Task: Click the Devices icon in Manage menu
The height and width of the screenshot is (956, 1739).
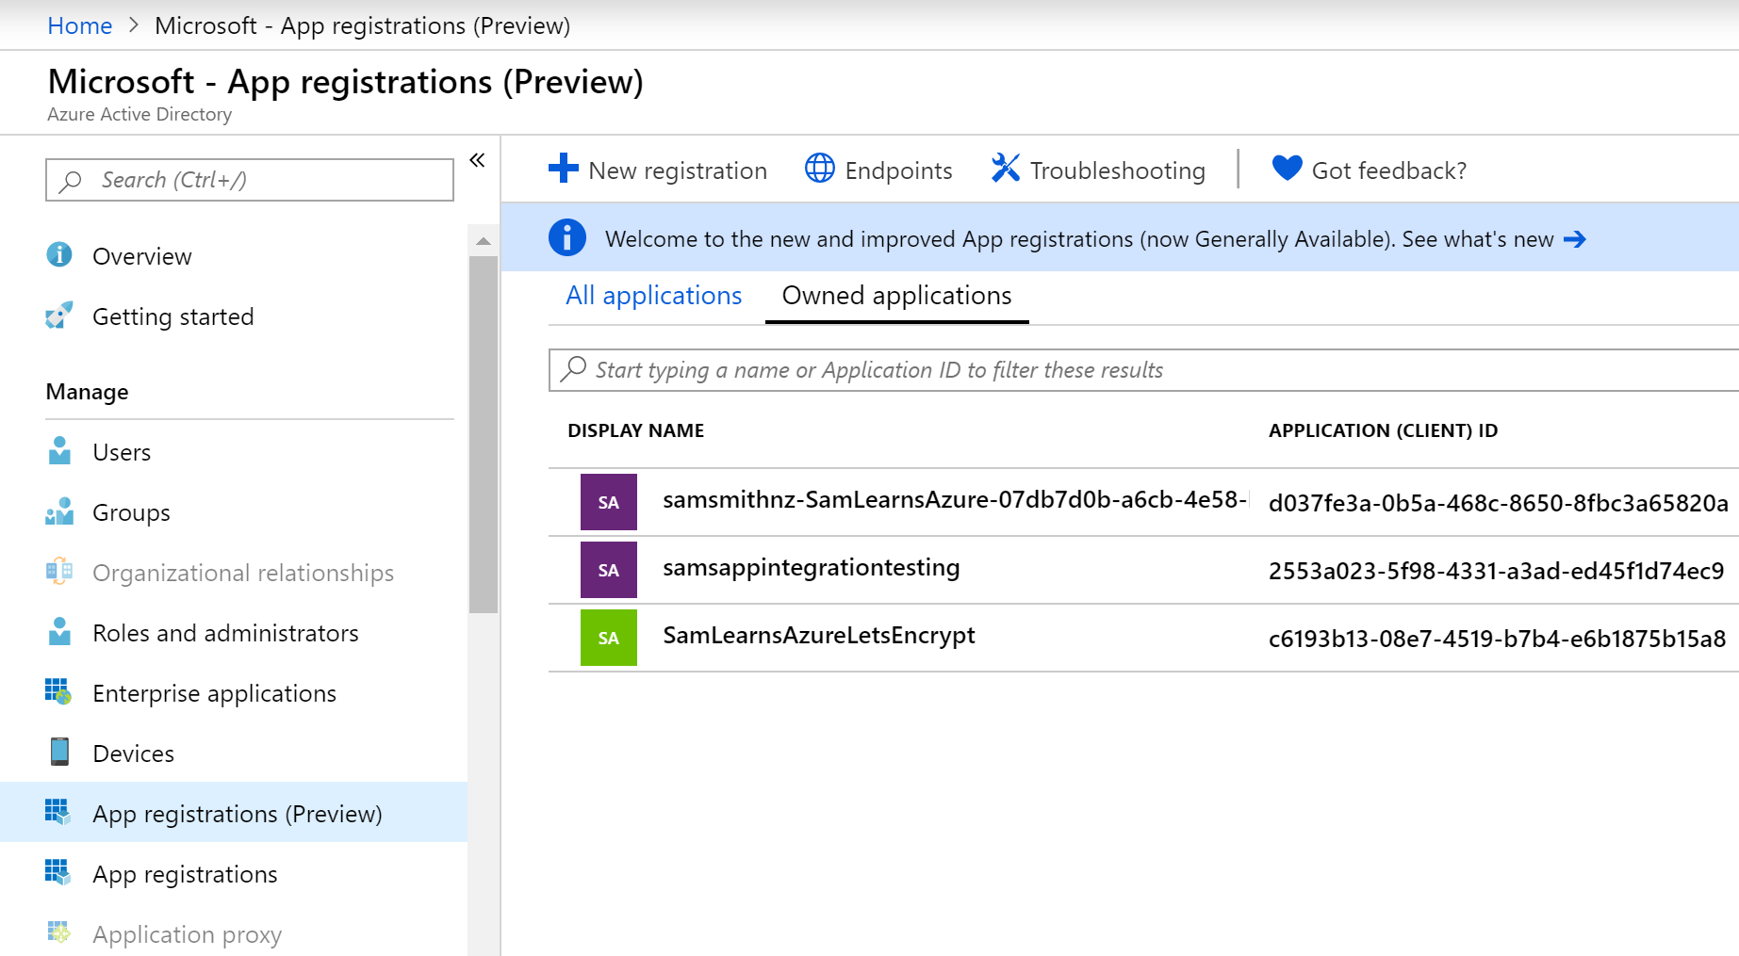Action: click(59, 753)
